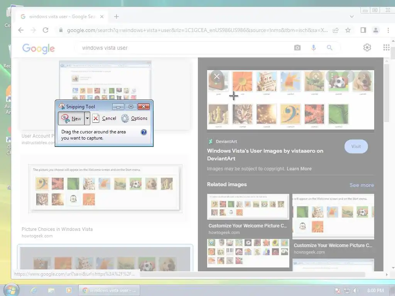
Task: Open the flower tiles related image
Action: coord(248,253)
